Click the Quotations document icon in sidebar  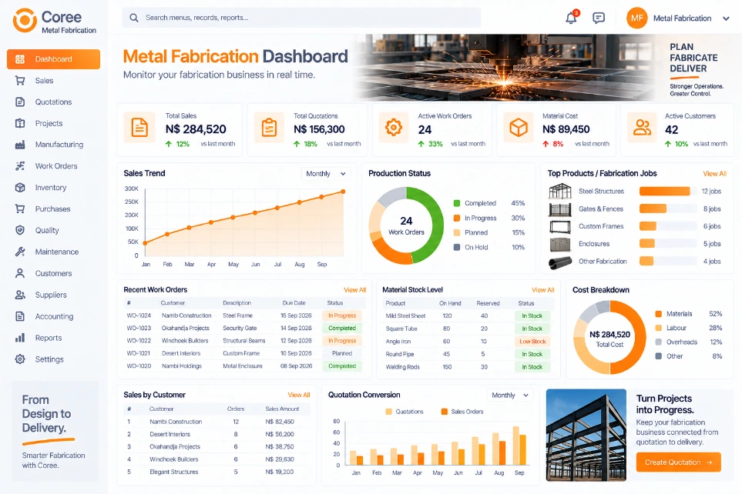20,102
